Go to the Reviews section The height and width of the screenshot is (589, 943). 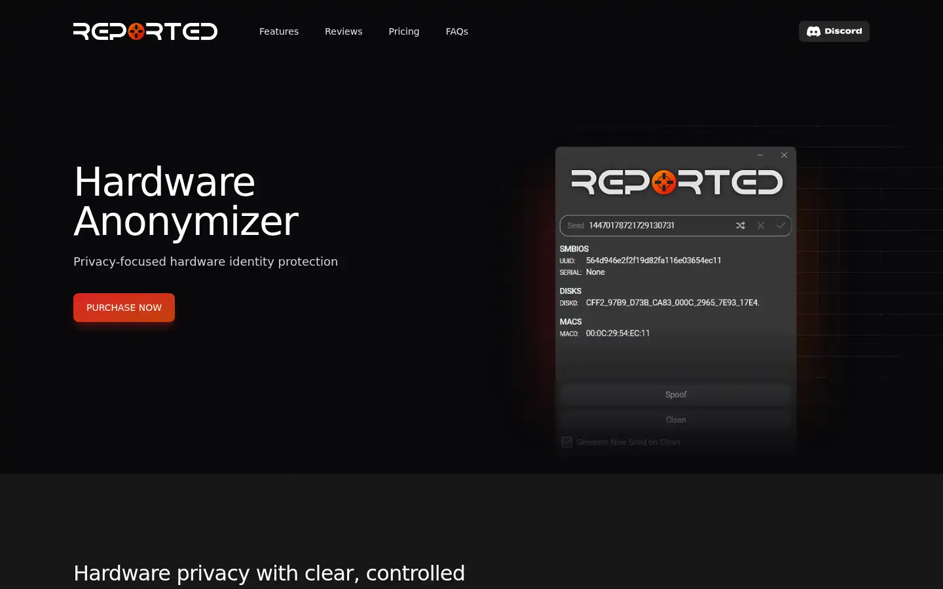tap(343, 31)
